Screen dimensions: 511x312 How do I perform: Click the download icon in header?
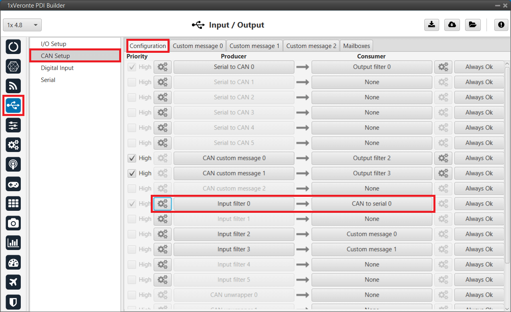(x=431, y=25)
